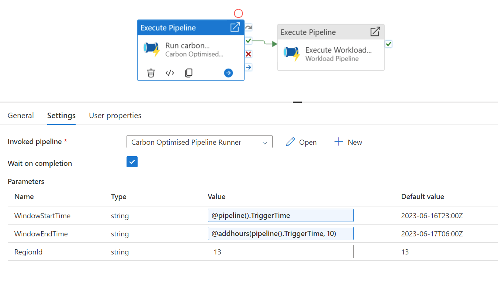This screenshot has height=284, width=498.
Task: Click the RegionId value field
Action: pyautogui.click(x=280, y=252)
